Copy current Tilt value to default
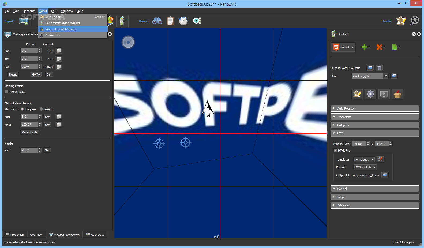The width and height of the screenshot is (424, 248). click(x=59, y=59)
